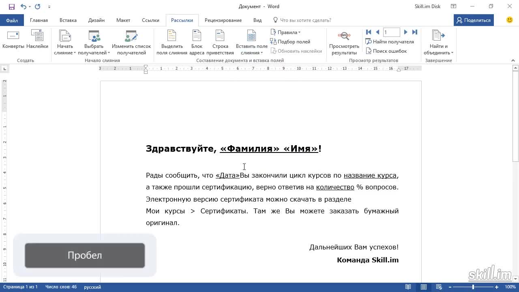Toggle Выделить поля слияния highlight
This screenshot has width=519, height=292.
pyautogui.click(x=172, y=43)
